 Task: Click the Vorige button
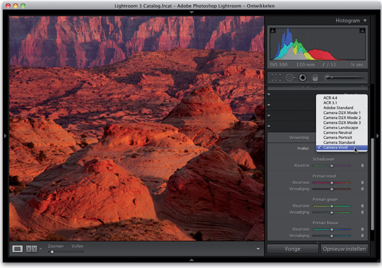pos(293,249)
